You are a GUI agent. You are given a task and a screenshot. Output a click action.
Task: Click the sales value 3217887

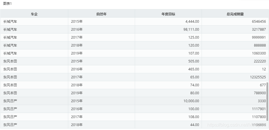(259, 30)
